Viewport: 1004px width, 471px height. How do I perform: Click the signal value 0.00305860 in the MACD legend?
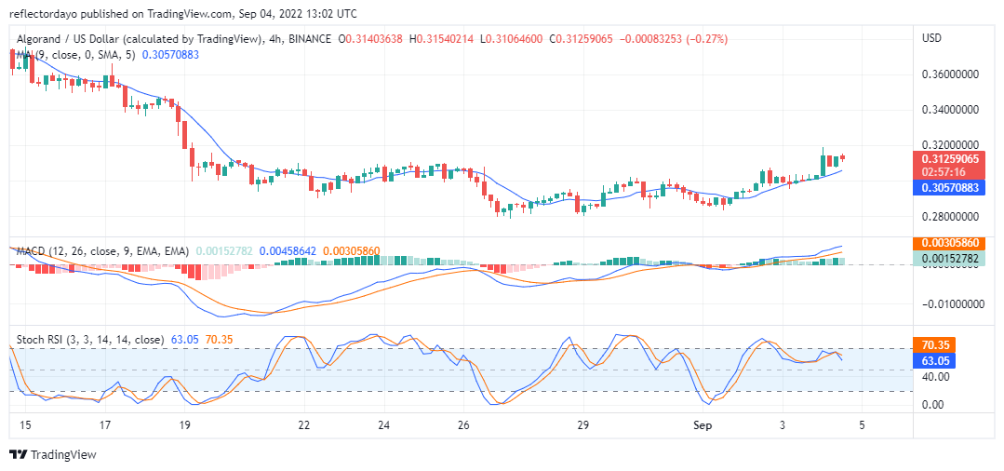(352, 250)
